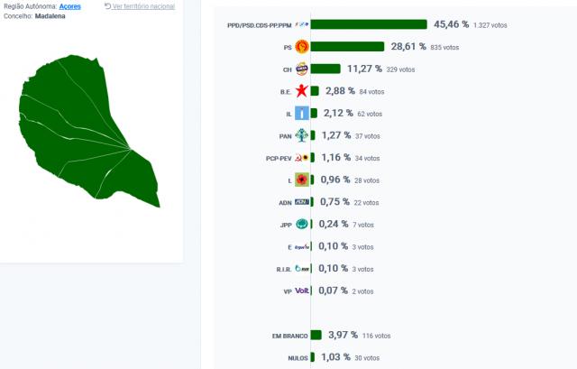Click the R.I.R. party logo
577x369 pixels.
302,269
